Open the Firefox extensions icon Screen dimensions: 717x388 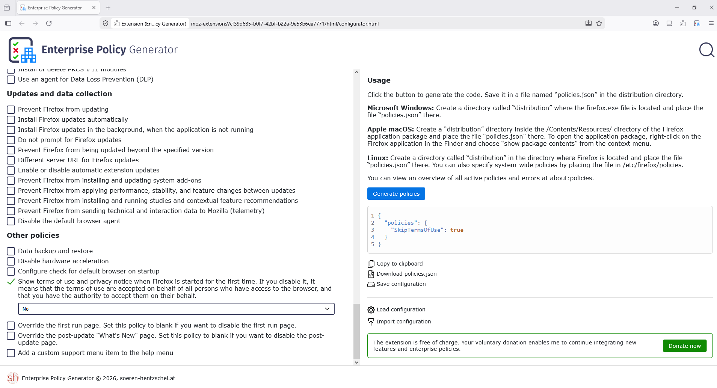(683, 23)
